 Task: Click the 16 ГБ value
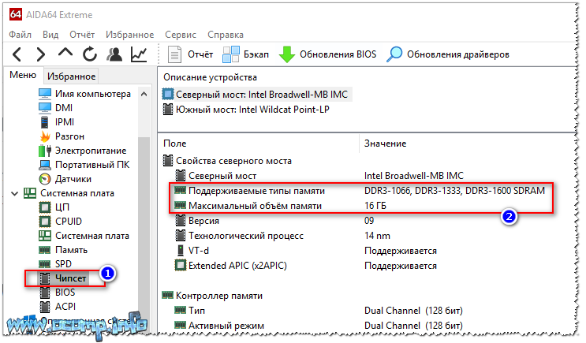[375, 206]
